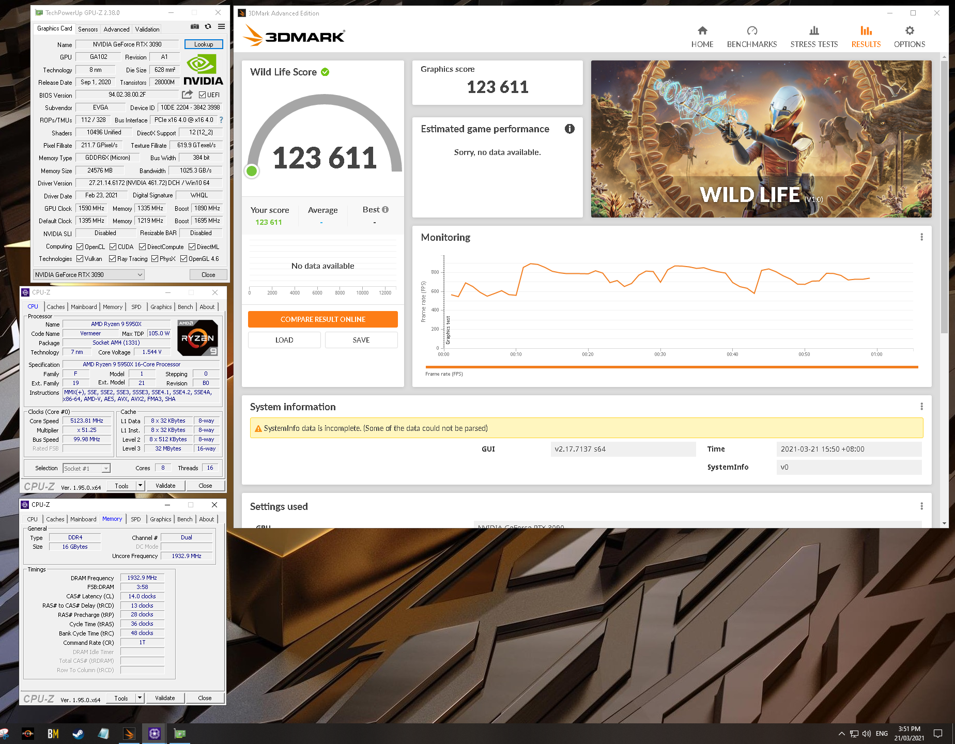Click the ENG language indicator in the tray
This screenshot has height=744, width=955.
coord(882,734)
